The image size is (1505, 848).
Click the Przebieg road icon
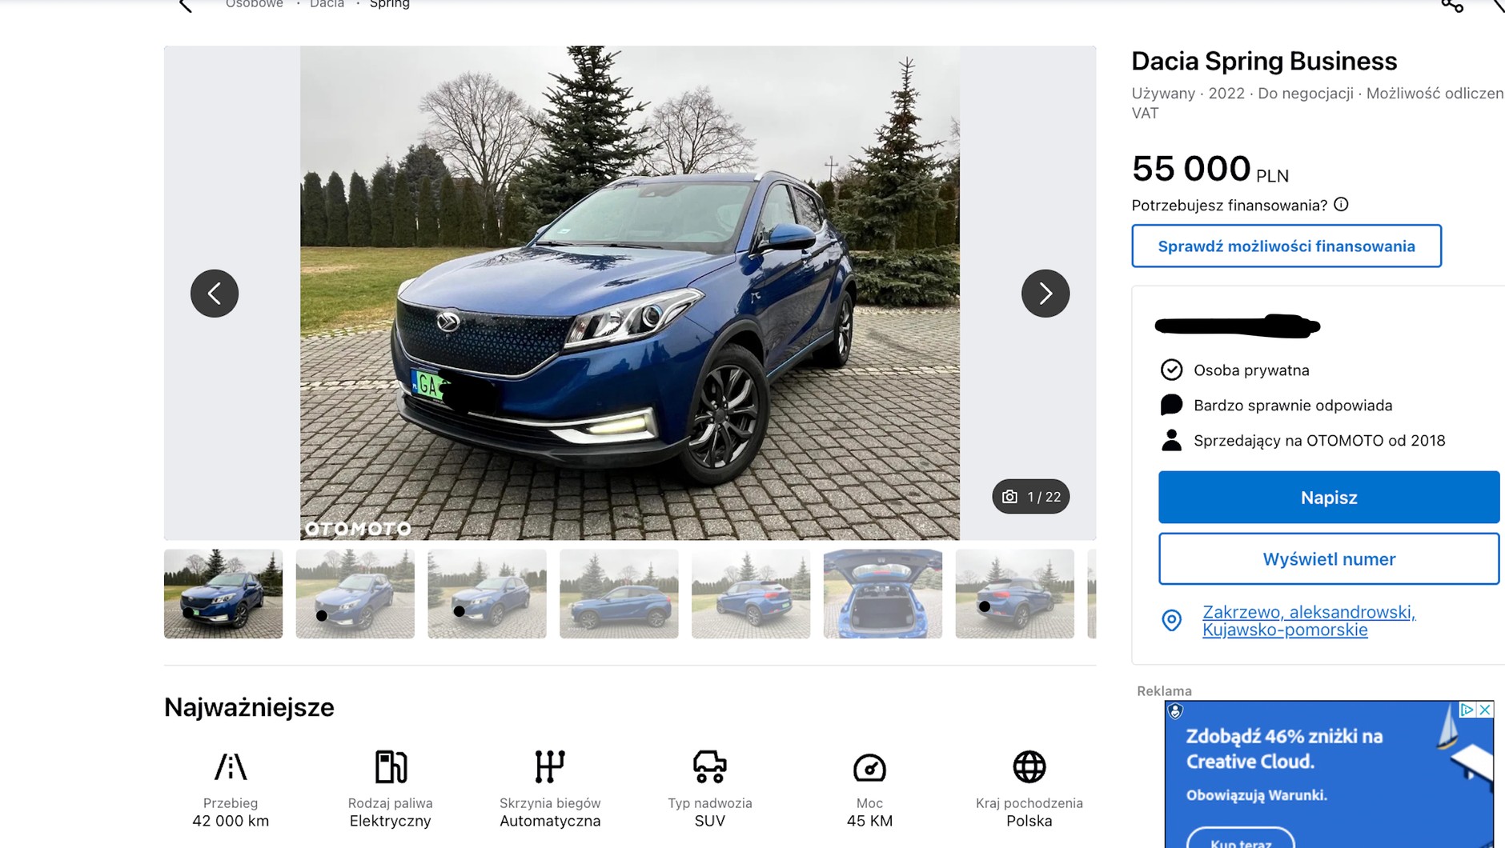coord(231,766)
